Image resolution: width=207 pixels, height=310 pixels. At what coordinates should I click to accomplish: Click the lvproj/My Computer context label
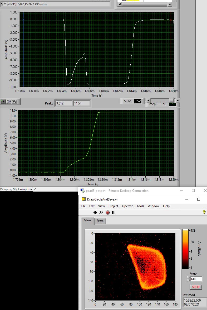tap(16, 189)
